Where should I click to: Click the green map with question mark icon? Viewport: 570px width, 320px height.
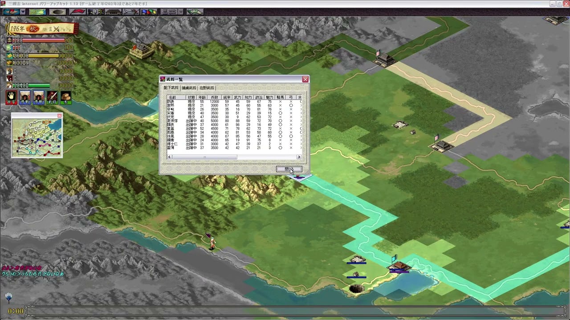195,12
